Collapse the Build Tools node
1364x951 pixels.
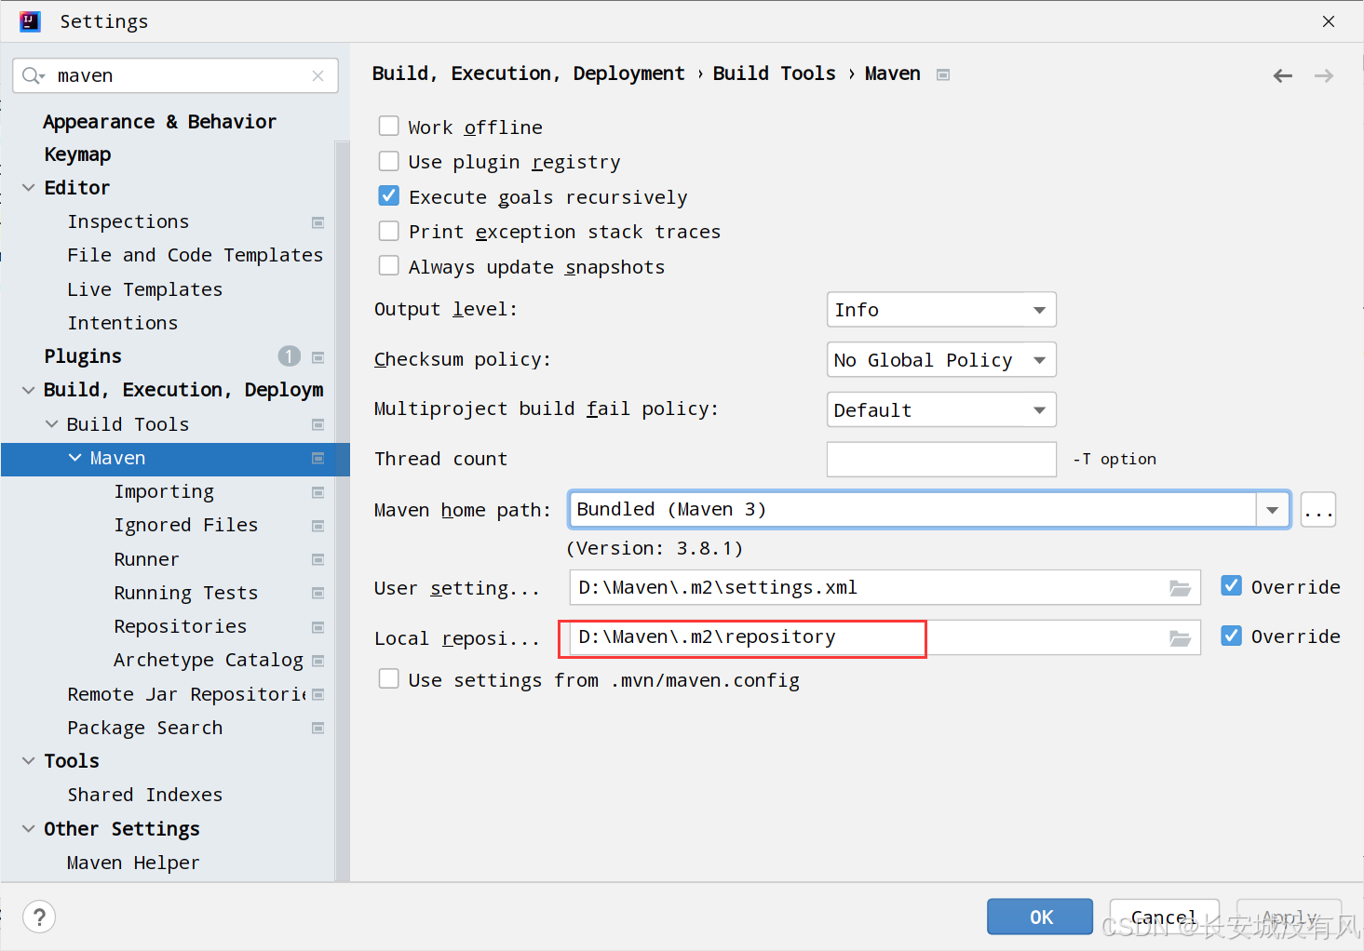(x=52, y=424)
